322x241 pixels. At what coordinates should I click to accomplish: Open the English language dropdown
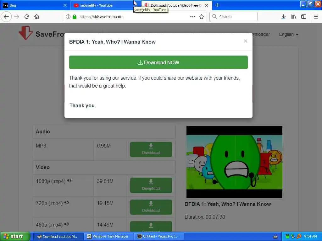[289, 35]
